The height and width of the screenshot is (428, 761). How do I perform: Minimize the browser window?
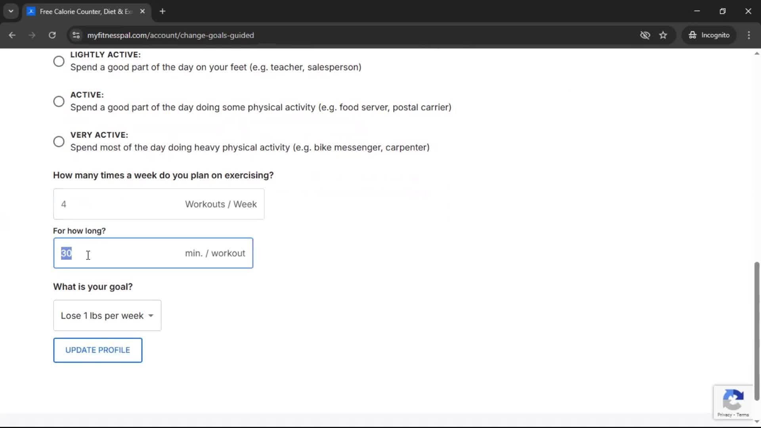[697, 11]
